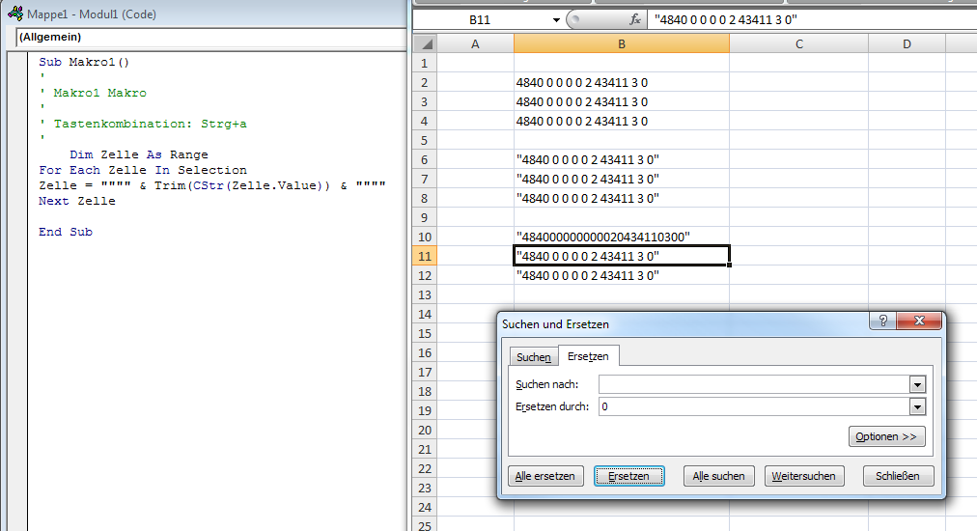
Task: Select cell B8 with quoted number string
Action: (621, 198)
